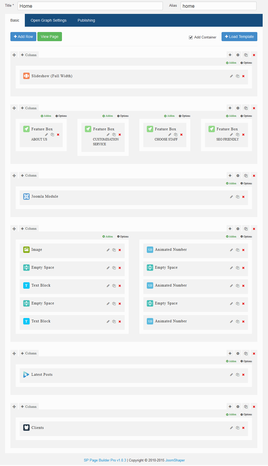
Task: Open Options for SEO FRIENDLY column
Action: 246,116
